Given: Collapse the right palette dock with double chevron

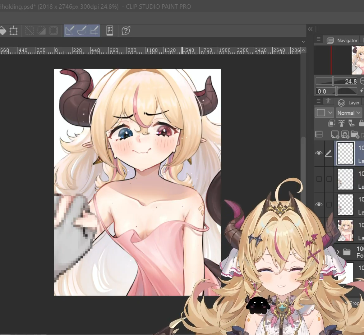Looking at the screenshot, I should click(310, 29).
